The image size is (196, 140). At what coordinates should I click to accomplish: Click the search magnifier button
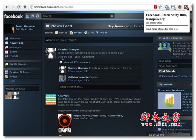point(112,16)
